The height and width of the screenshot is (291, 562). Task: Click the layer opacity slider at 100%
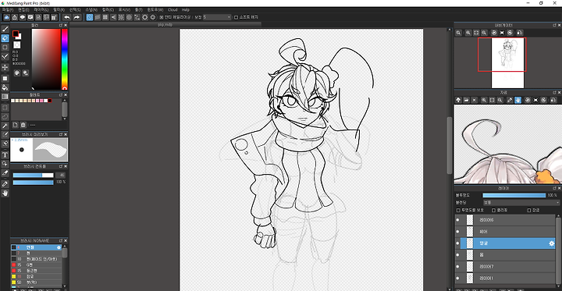tap(514, 195)
